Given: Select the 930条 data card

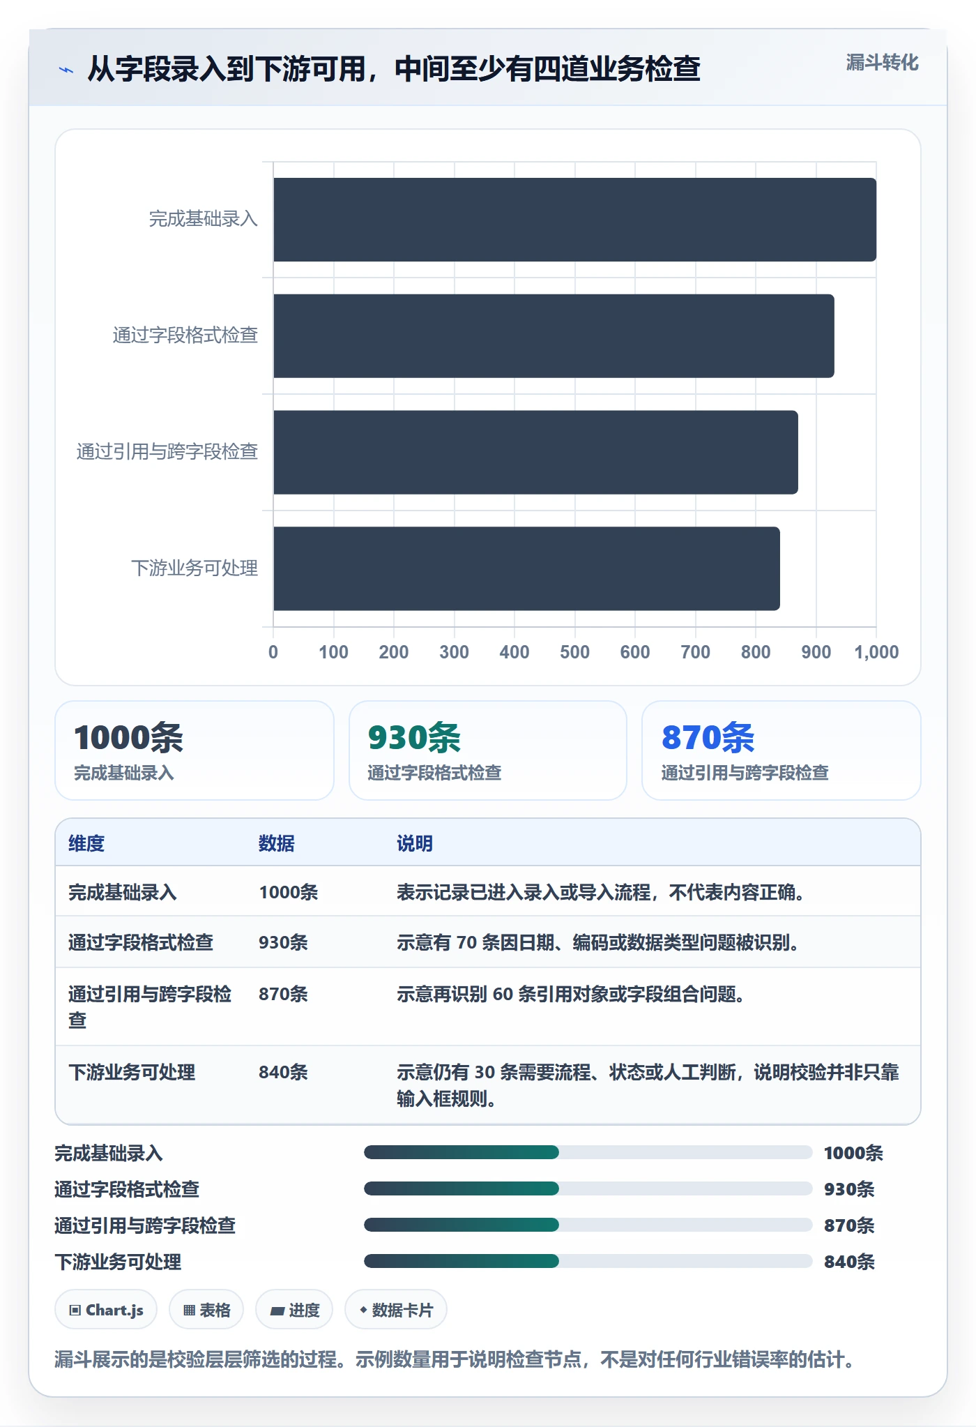Looking at the screenshot, I should point(488,750).
